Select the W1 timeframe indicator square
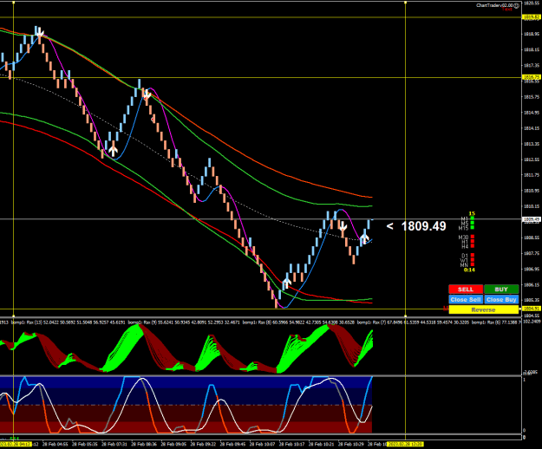Screen dimensions: 542x449 pos(472,260)
